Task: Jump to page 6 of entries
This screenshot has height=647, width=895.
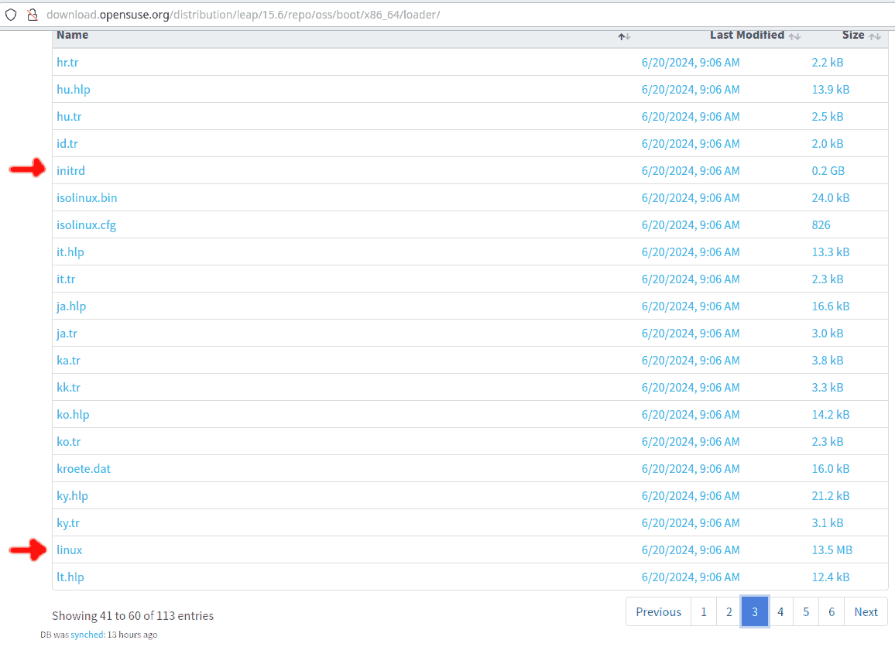Action: click(831, 611)
